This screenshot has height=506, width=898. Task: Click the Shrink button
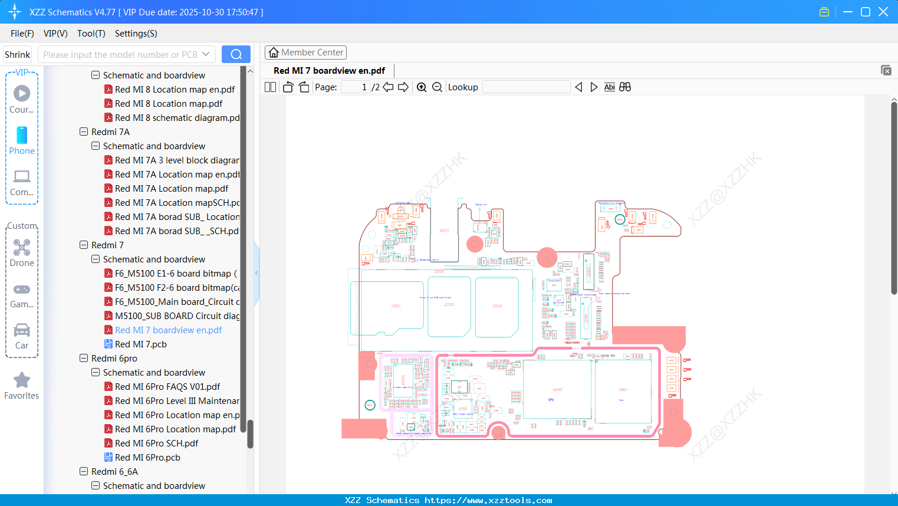click(x=18, y=54)
